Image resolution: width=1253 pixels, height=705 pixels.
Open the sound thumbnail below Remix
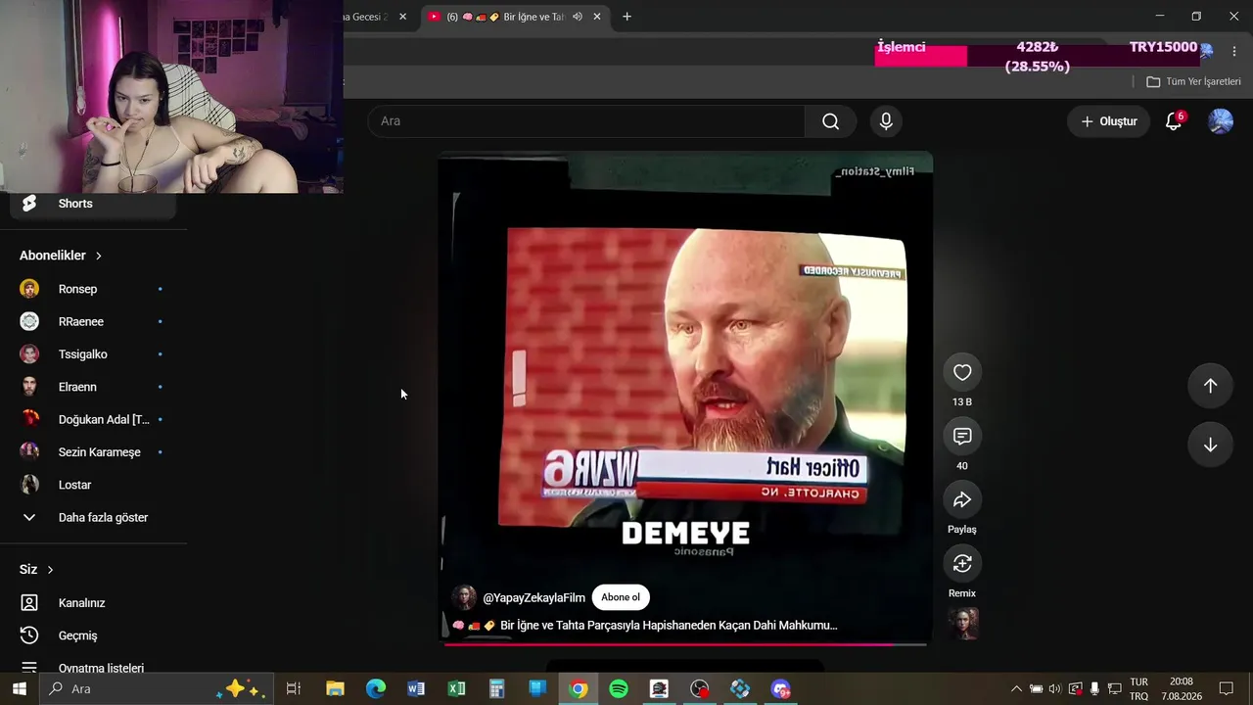pyautogui.click(x=963, y=624)
